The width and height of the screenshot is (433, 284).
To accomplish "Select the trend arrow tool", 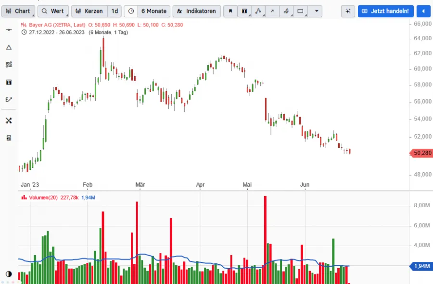I will (x=272, y=11).
